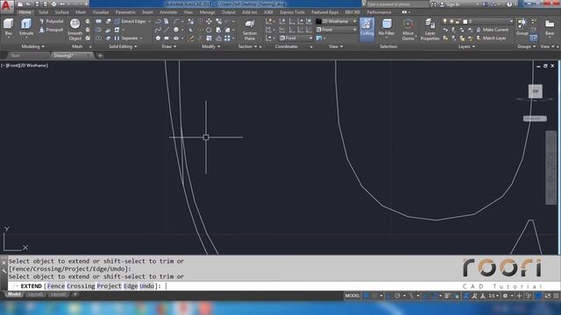Viewport: 561px width, 315px height.
Task: Toggle grid display in status bar
Action: [366, 296]
